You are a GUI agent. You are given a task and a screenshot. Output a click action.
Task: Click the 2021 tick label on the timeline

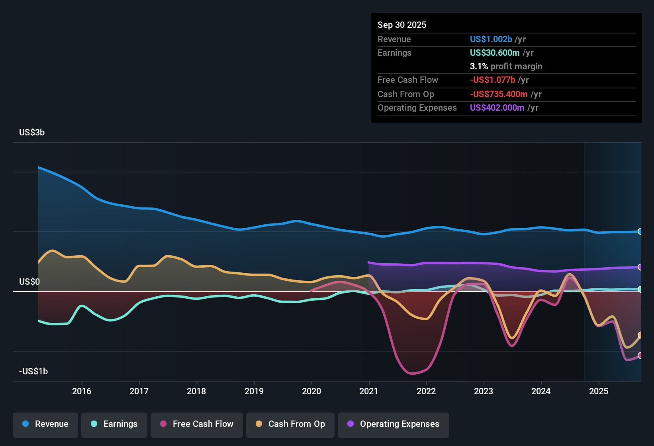[x=369, y=391]
